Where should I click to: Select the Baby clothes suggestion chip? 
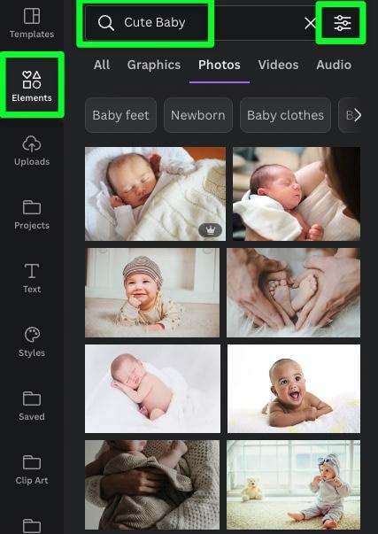285,115
